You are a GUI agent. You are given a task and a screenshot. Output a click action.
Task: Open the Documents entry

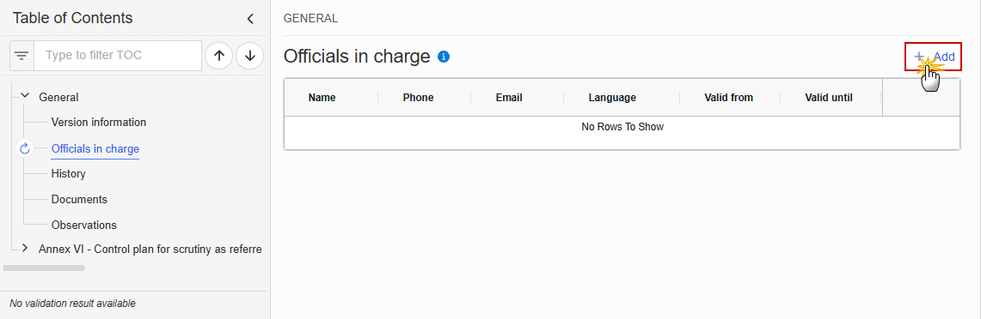click(79, 199)
